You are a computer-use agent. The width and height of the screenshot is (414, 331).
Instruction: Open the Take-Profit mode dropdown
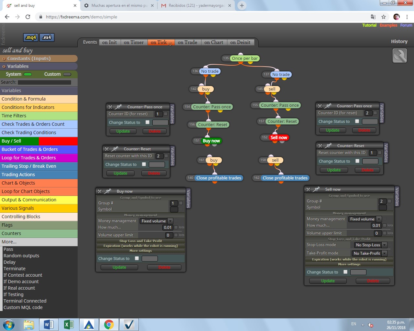[x=370, y=253]
